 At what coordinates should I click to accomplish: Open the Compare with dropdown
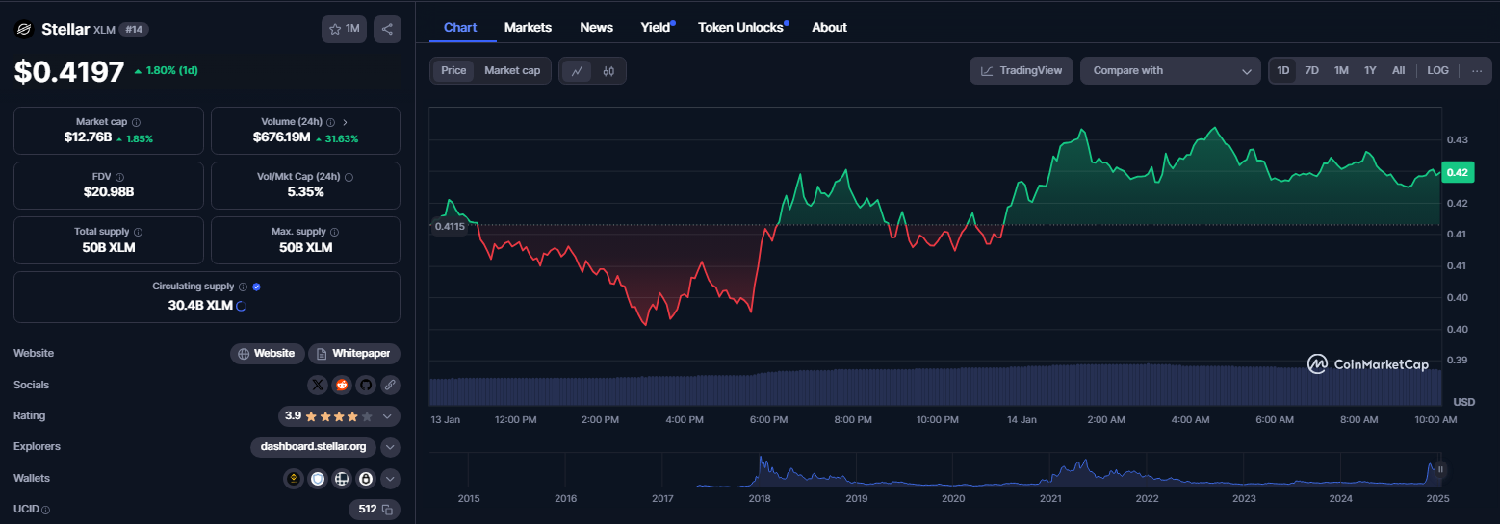click(x=1171, y=70)
